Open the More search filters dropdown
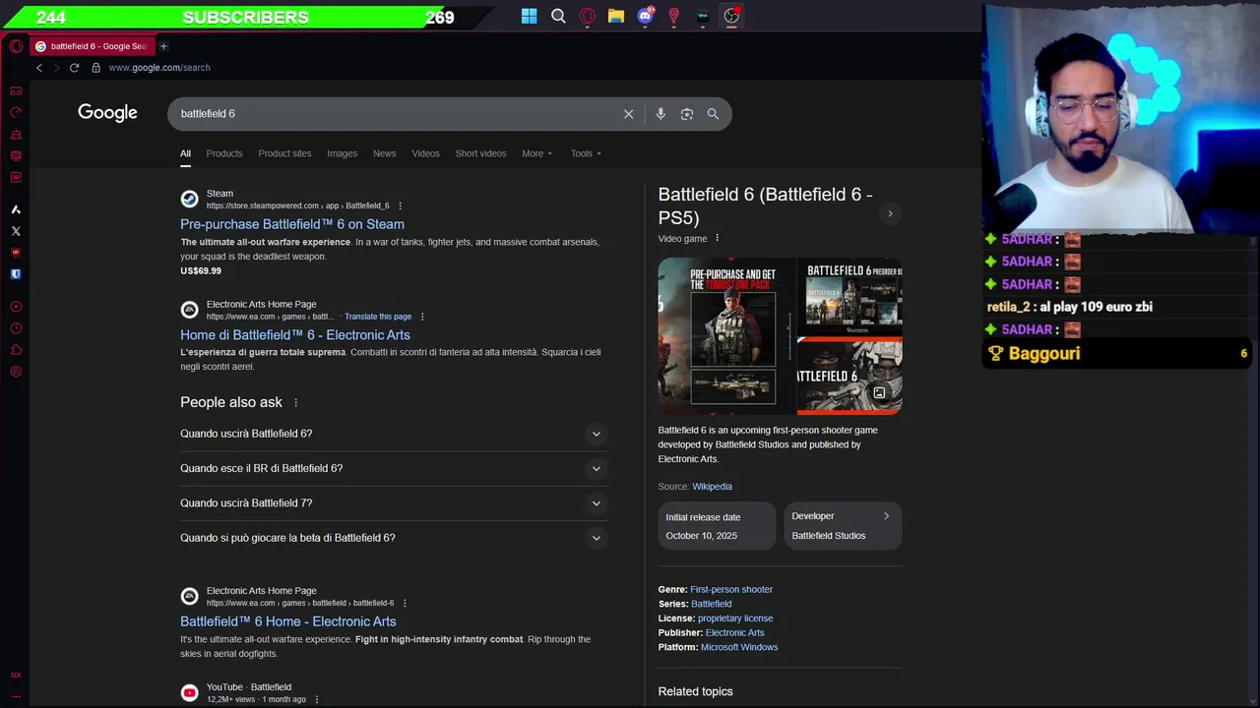Screen dimensions: 1260x708 pos(536,153)
